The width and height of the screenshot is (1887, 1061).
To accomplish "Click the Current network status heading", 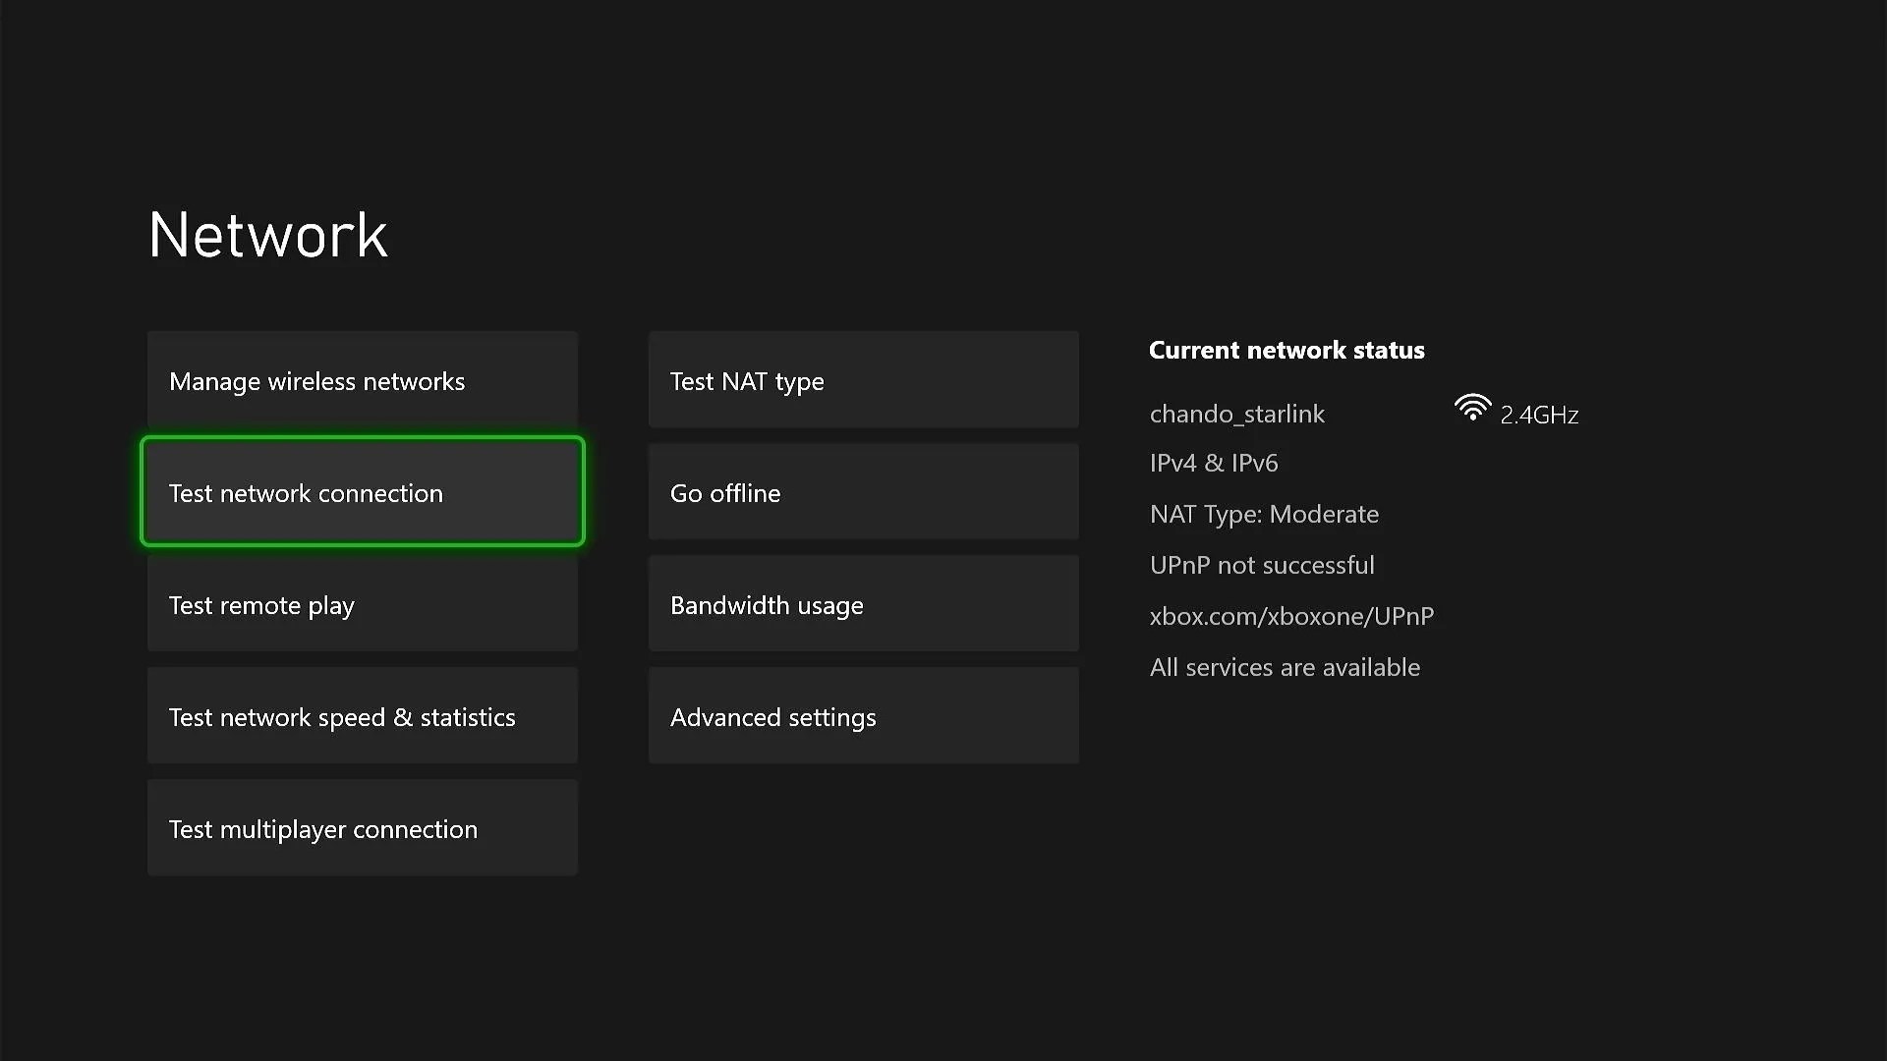I will tap(1287, 350).
